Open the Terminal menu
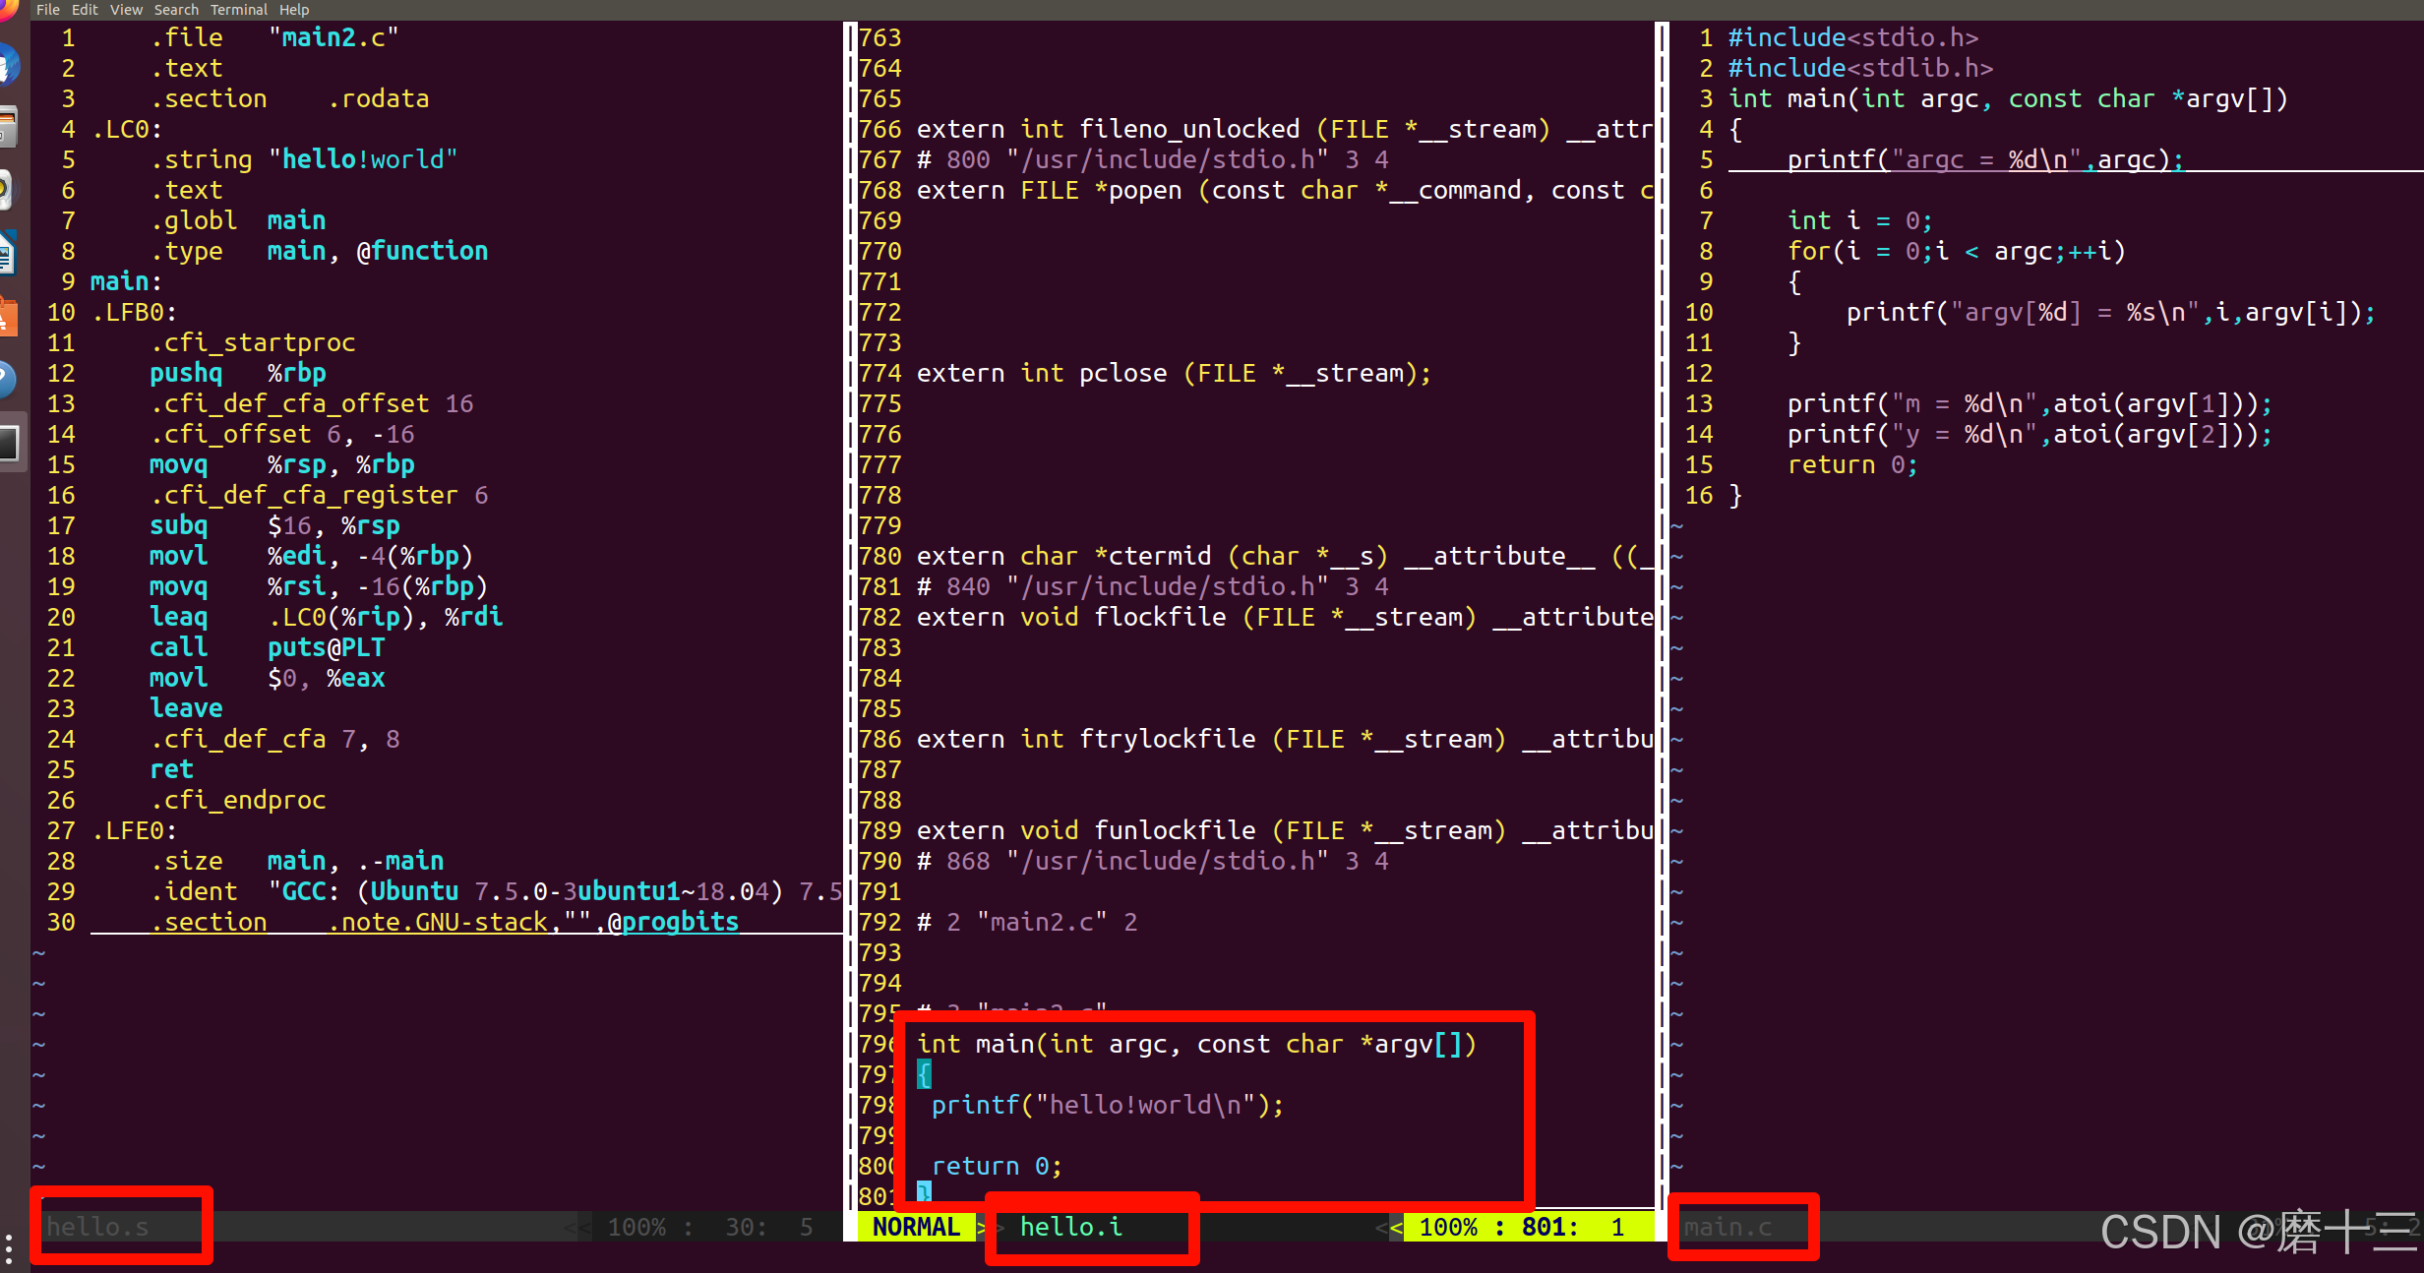Viewport: 2424px width, 1273px height. tap(238, 10)
